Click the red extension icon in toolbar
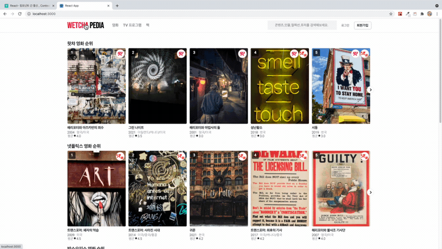The height and width of the screenshot is (249, 442). pos(400,14)
